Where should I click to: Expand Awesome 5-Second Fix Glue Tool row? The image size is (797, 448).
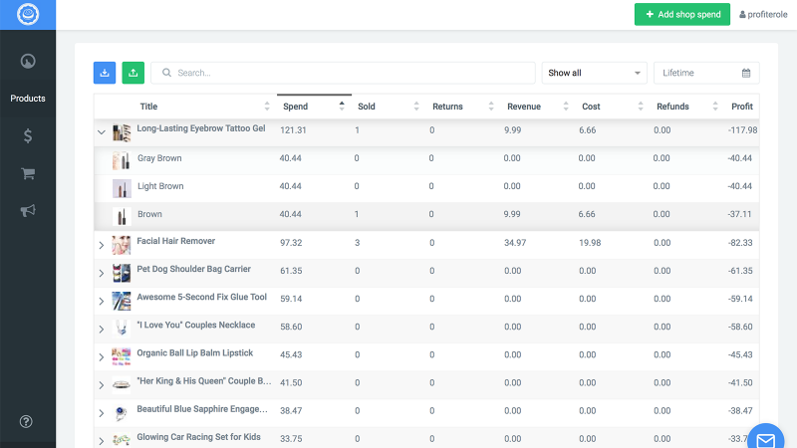[102, 301]
